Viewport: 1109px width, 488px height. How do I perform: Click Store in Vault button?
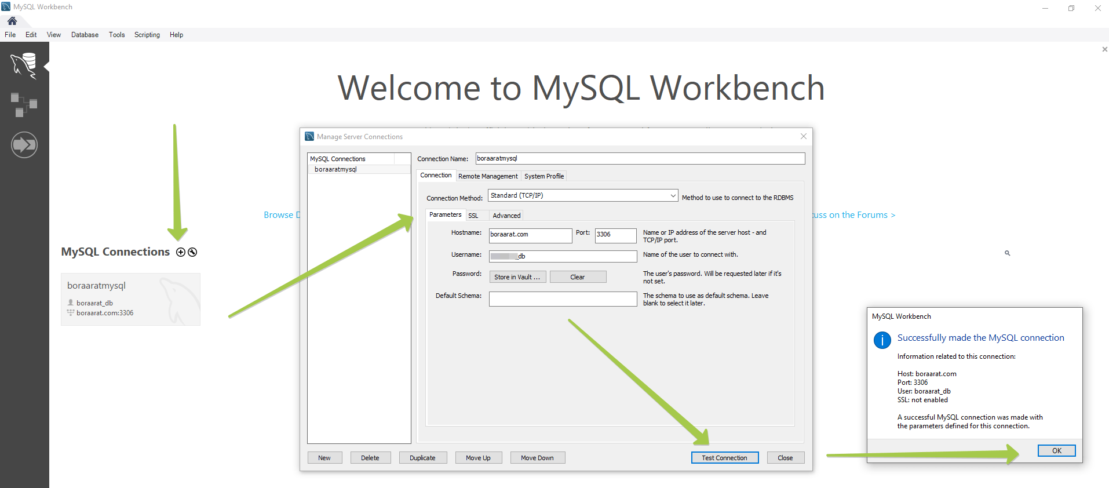tap(517, 277)
